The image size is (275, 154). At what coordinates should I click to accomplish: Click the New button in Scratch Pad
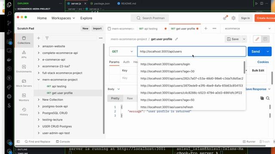(x=86, y=29)
